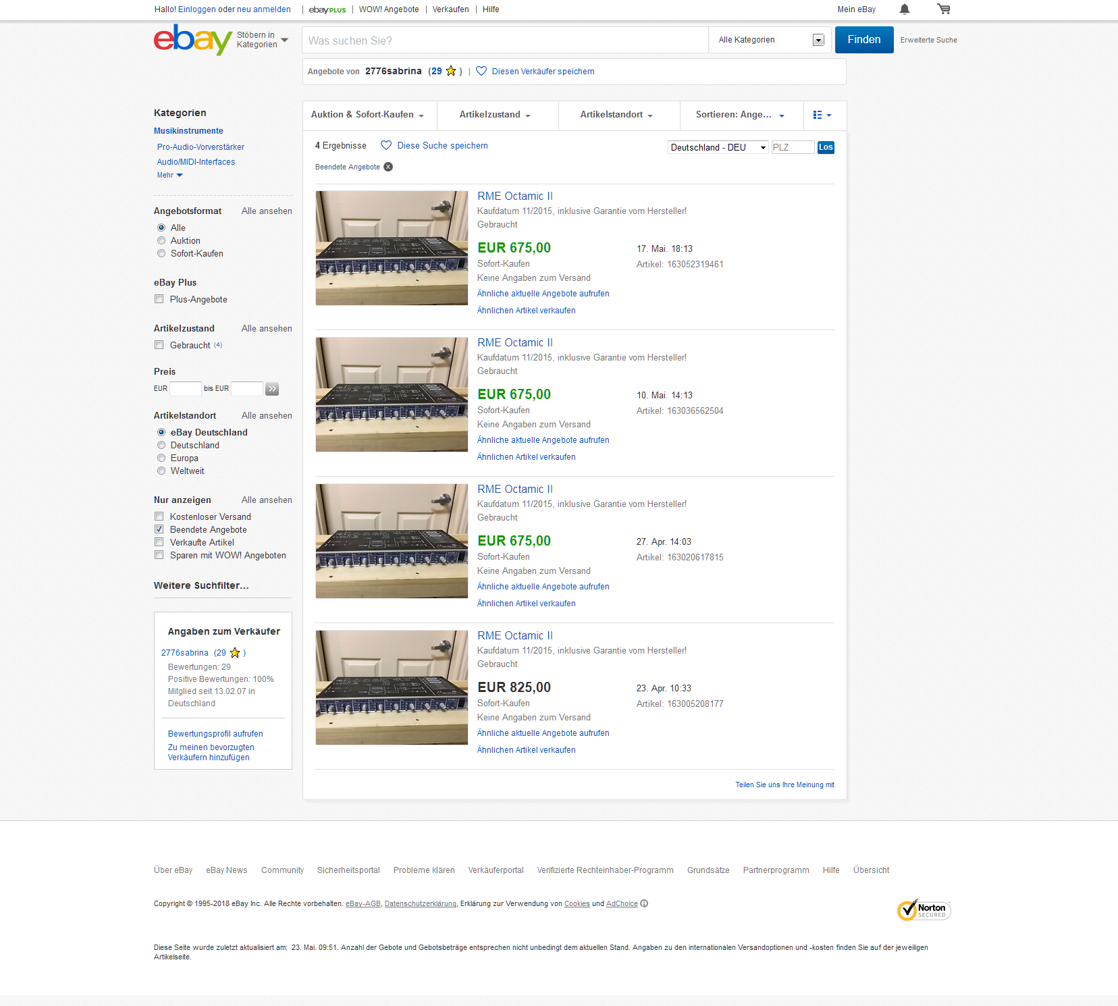This screenshot has height=1006, width=1118.
Task: Click heart icon to save this seller
Action: point(481,72)
